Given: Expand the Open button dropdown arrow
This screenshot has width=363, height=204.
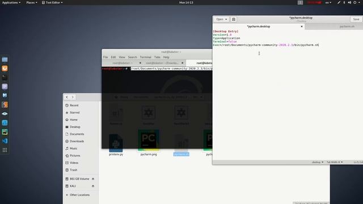Looking at the screenshot, I should pyautogui.click(x=226, y=19).
